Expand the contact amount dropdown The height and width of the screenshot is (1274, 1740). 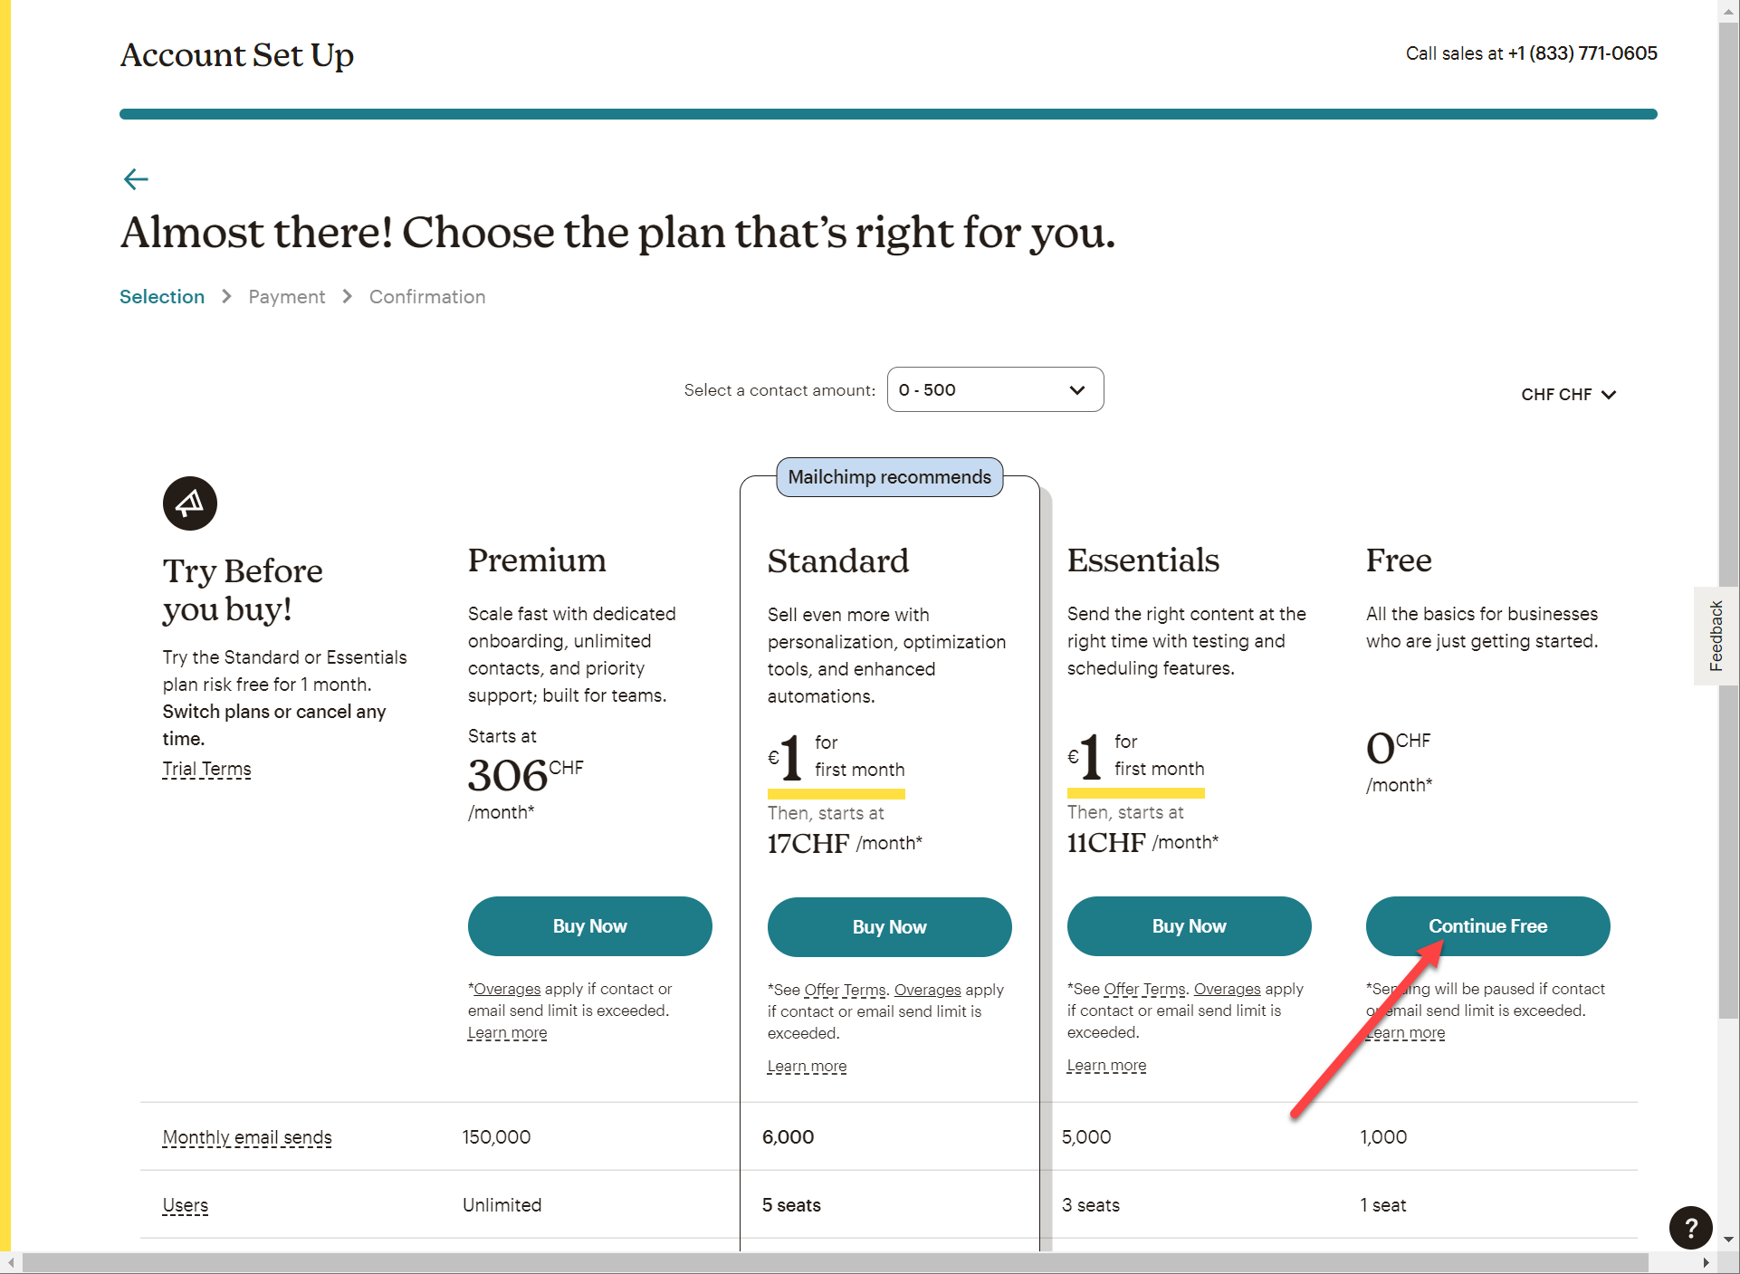coord(995,390)
